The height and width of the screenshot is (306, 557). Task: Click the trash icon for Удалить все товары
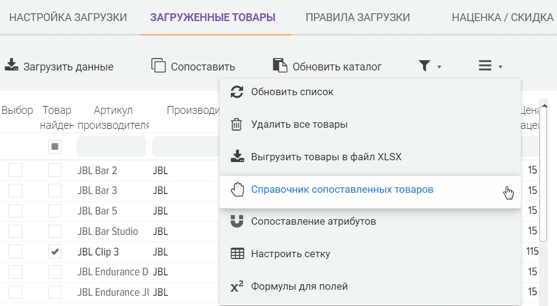tap(238, 125)
